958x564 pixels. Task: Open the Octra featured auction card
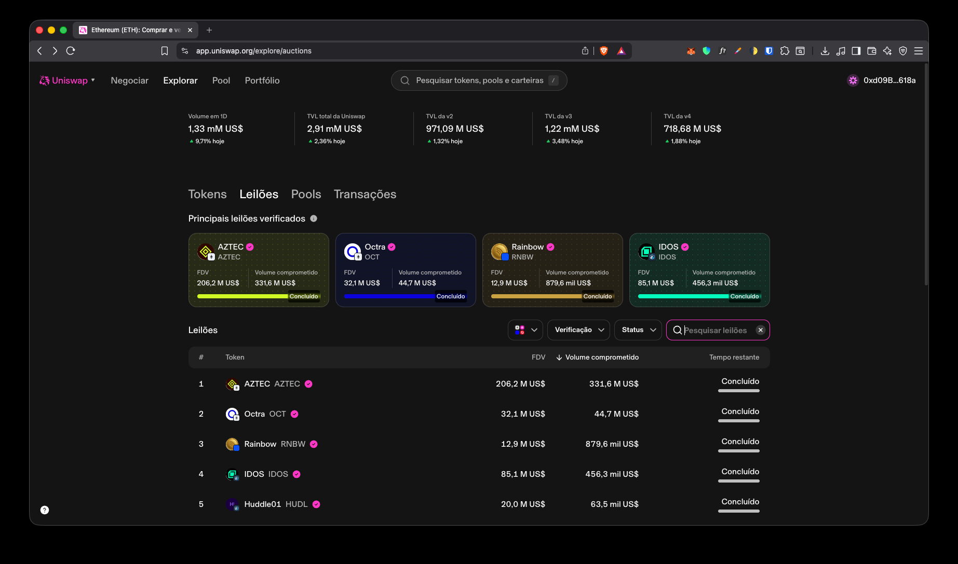pos(406,270)
